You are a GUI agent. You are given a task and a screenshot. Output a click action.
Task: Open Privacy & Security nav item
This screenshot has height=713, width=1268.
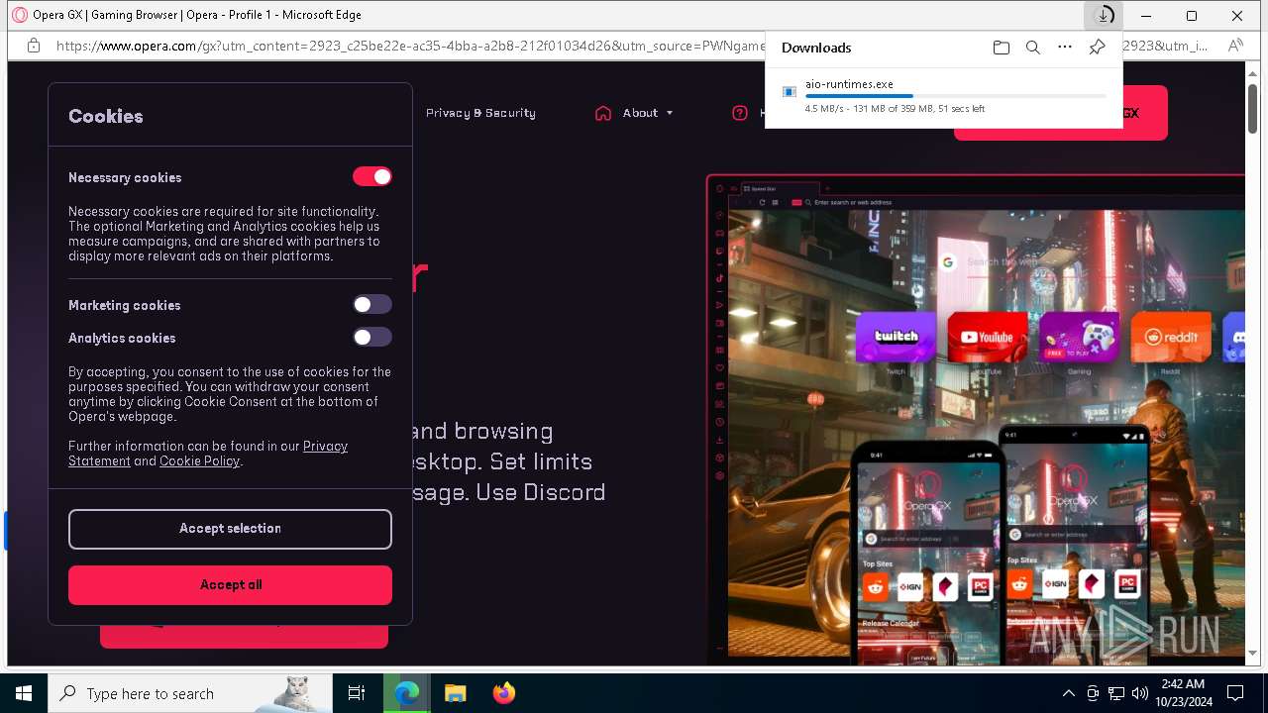pyautogui.click(x=480, y=113)
